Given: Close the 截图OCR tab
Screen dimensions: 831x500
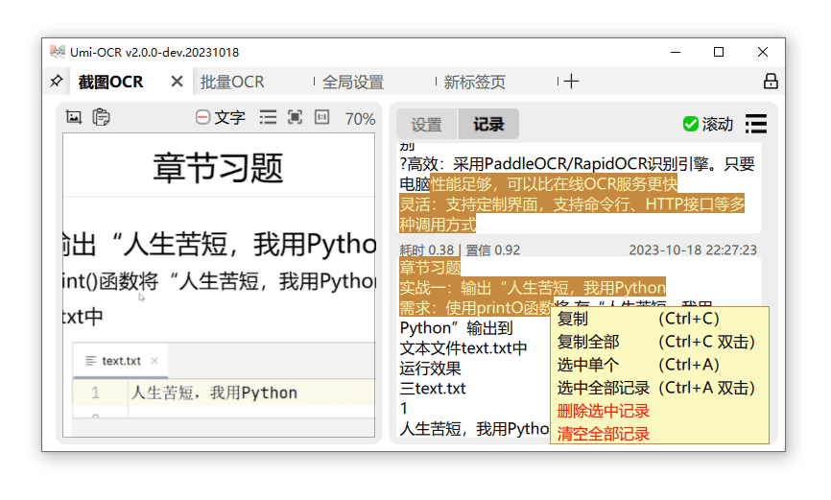Looking at the screenshot, I should [177, 82].
